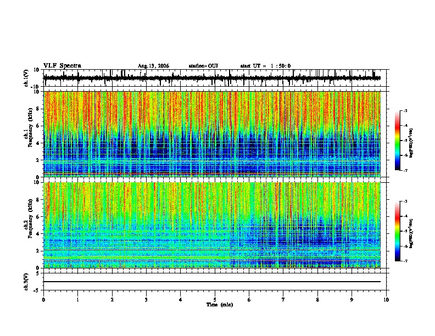Click inside the ch.2 spectrogram panel
Screen dimensions: 435x336
[x=212, y=225]
